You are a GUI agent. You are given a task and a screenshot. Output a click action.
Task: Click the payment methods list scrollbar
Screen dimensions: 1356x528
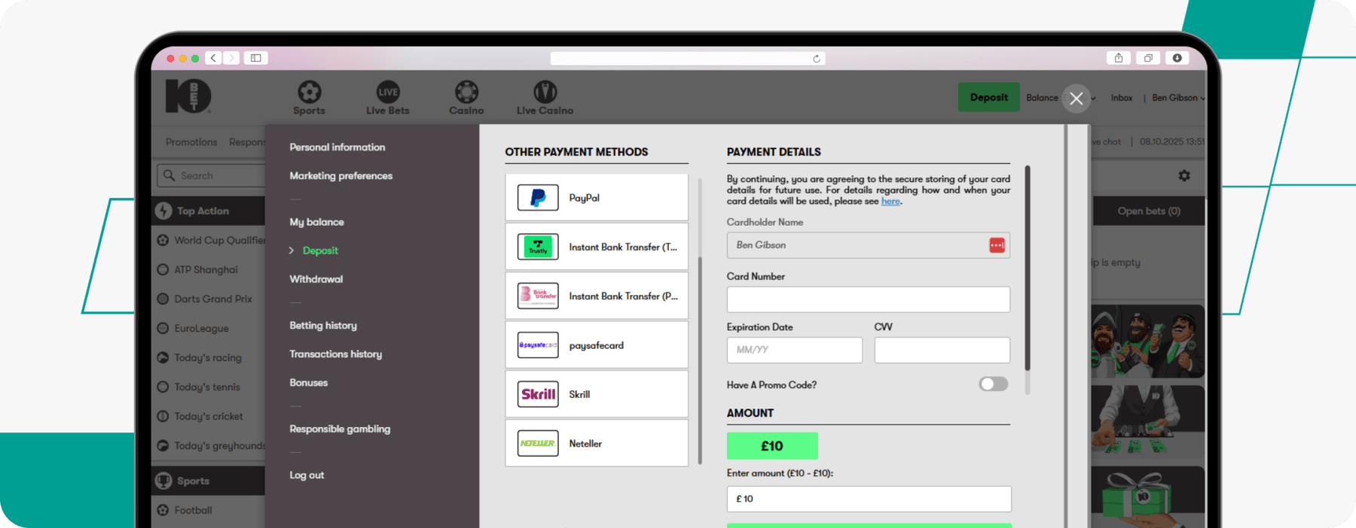(x=700, y=361)
